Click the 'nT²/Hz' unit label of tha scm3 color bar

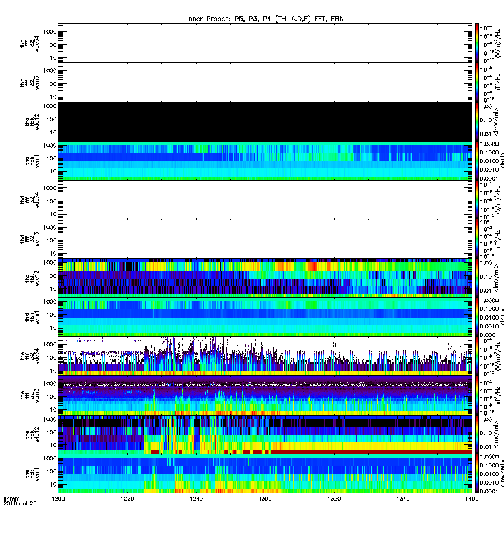click(498, 83)
